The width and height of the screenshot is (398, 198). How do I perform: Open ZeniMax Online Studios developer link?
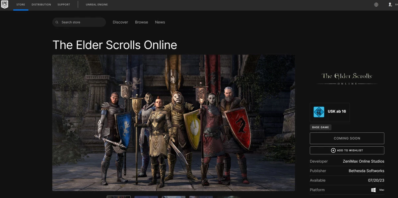pyautogui.click(x=364, y=161)
